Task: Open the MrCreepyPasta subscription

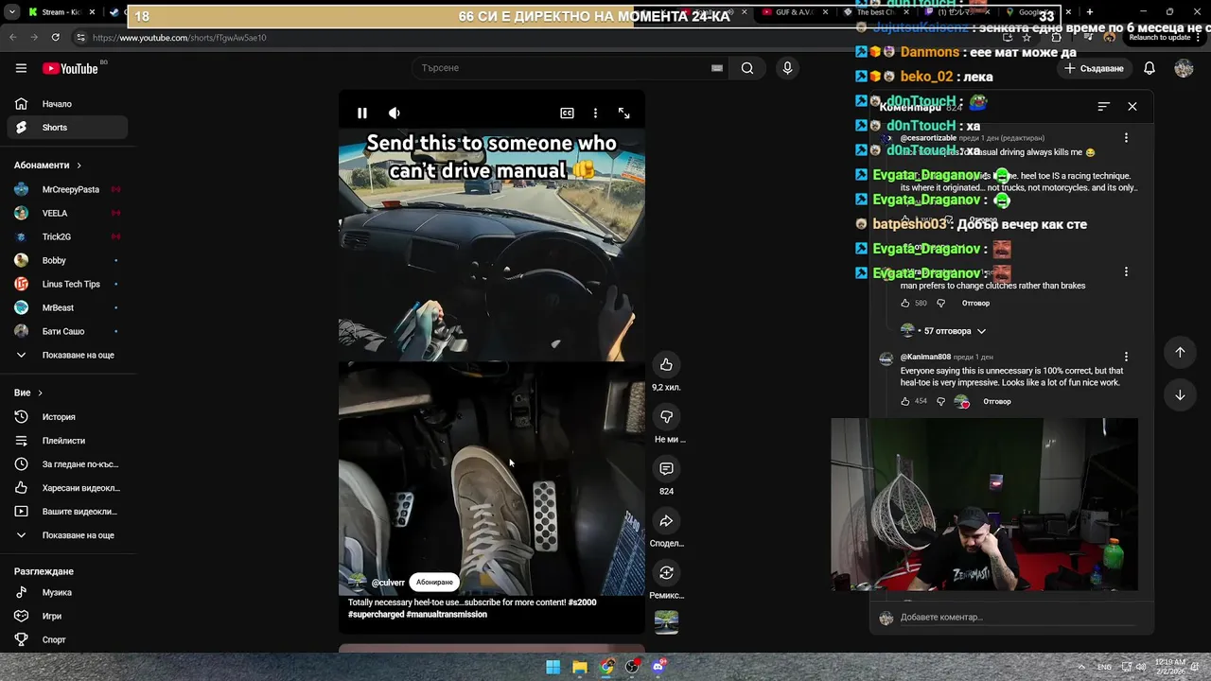Action: pos(66,189)
